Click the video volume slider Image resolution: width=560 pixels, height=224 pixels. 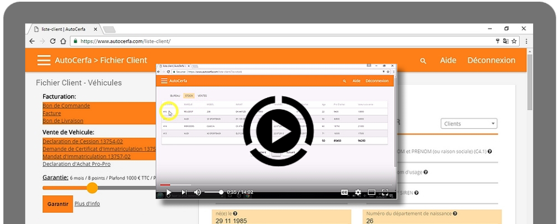pyautogui.click(x=213, y=192)
